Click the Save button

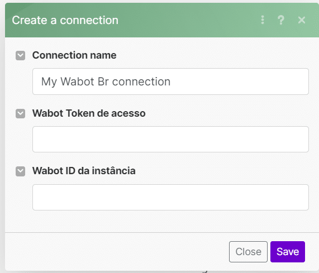point(288,252)
